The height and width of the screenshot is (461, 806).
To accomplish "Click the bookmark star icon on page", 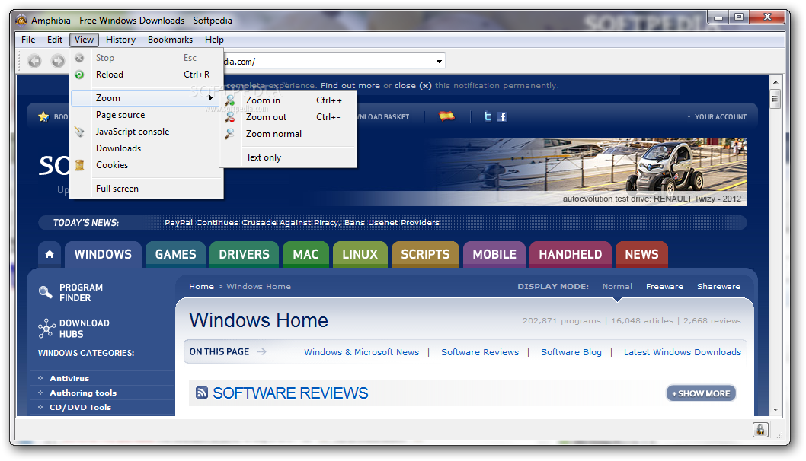I will pyautogui.click(x=43, y=116).
